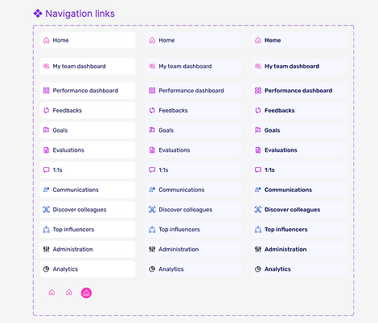378x323 pixels.
Task: Click 1:1s chat bubble icon in middle column
Action: pyautogui.click(x=152, y=170)
